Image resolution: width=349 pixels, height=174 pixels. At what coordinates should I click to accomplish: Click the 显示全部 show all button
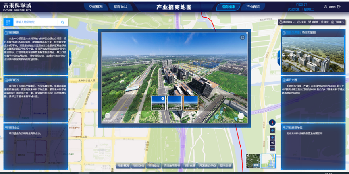pyautogui.click(x=225, y=166)
